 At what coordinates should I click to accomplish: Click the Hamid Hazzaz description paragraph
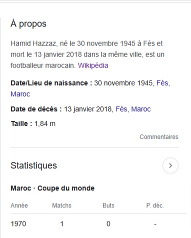click(x=87, y=55)
